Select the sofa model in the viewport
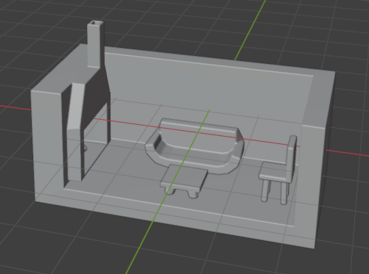The height and width of the screenshot is (274, 369). (x=195, y=147)
